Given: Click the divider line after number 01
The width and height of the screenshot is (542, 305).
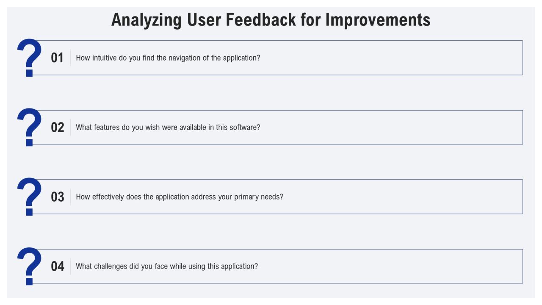Looking at the screenshot, I should coord(71,58).
